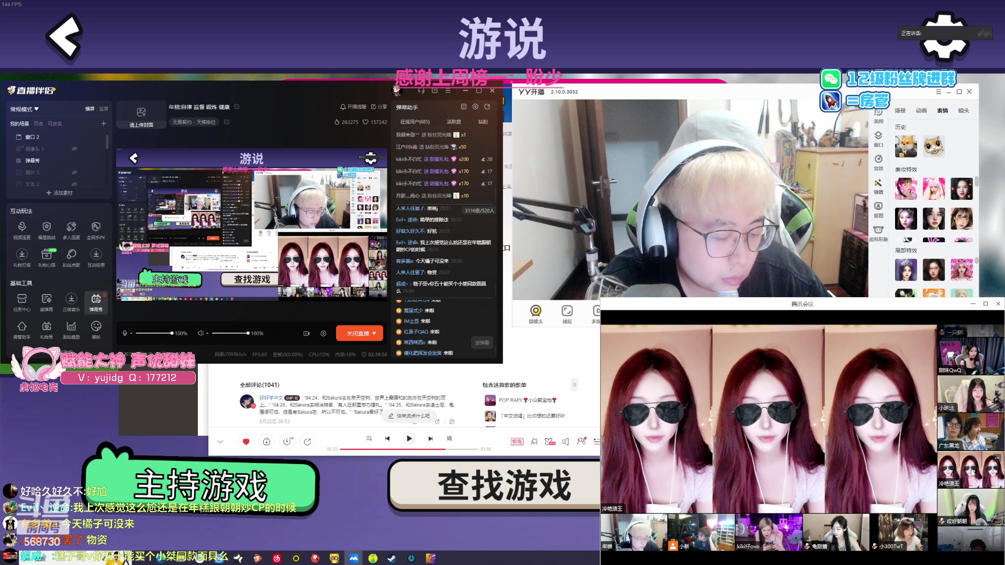
Task: Switch to 场景 tab in YY开播
Action: coord(900,110)
